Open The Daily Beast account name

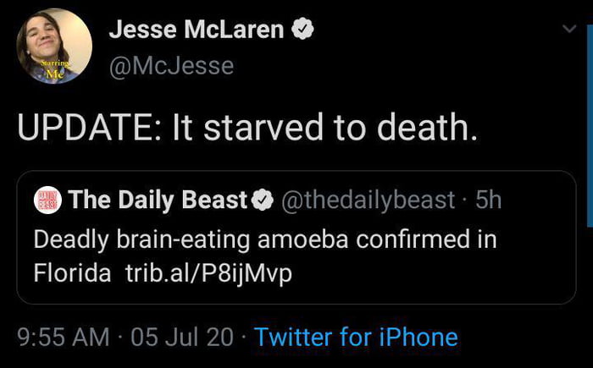click(x=158, y=200)
